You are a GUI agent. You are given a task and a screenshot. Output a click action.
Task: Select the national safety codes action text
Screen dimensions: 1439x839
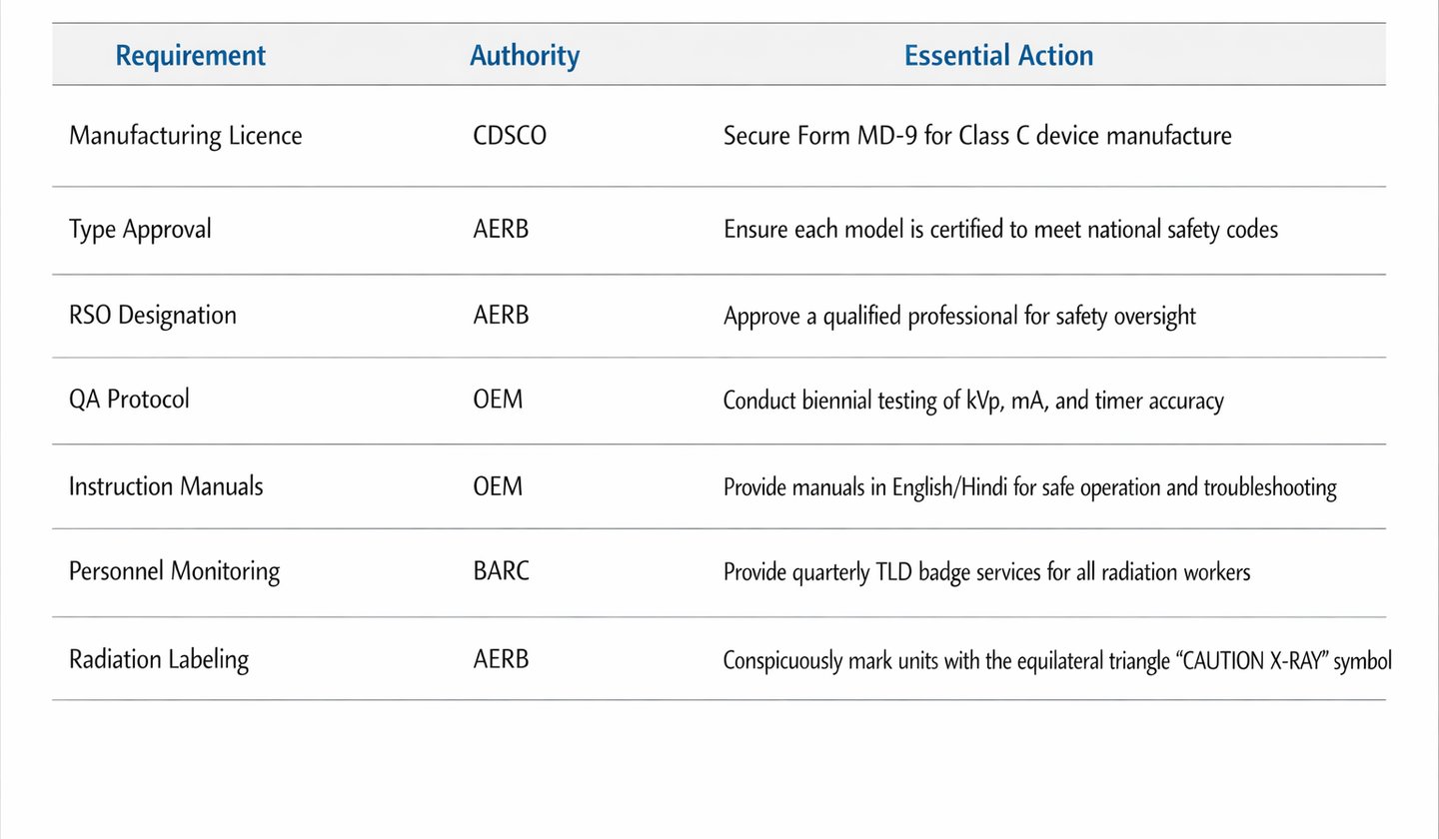pos(1000,229)
